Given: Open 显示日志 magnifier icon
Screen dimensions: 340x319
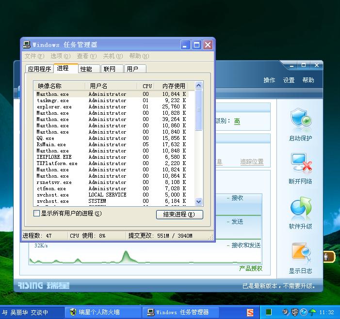Looking at the screenshot, I should tap(301, 252).
